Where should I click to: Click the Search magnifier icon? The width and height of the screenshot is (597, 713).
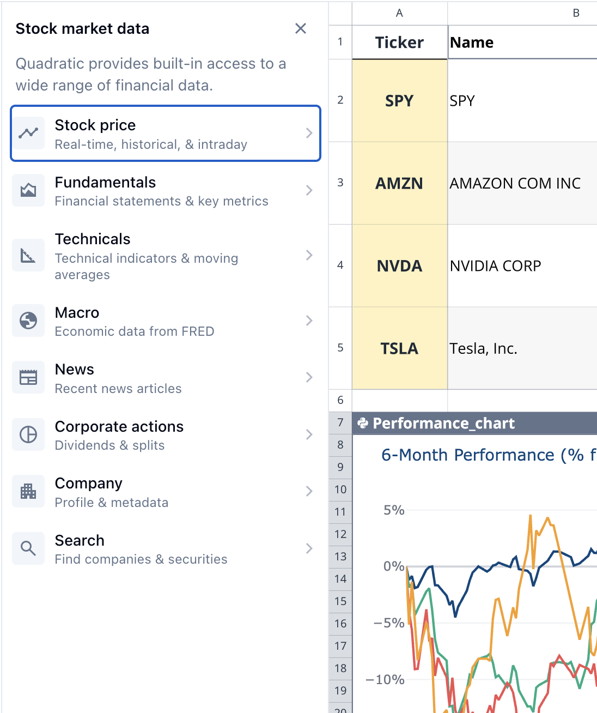pos(28,548)
